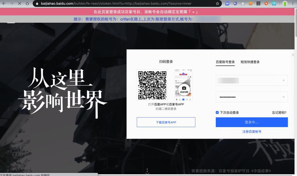Click the scroll-down arrow at page bottom
This screenshot has width=297, height=176.
point(147,172)
